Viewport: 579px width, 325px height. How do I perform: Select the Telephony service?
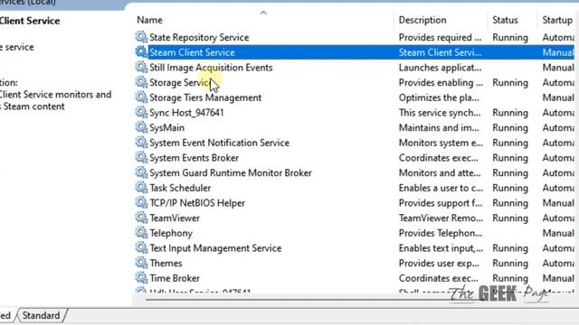tap(171, 233)
